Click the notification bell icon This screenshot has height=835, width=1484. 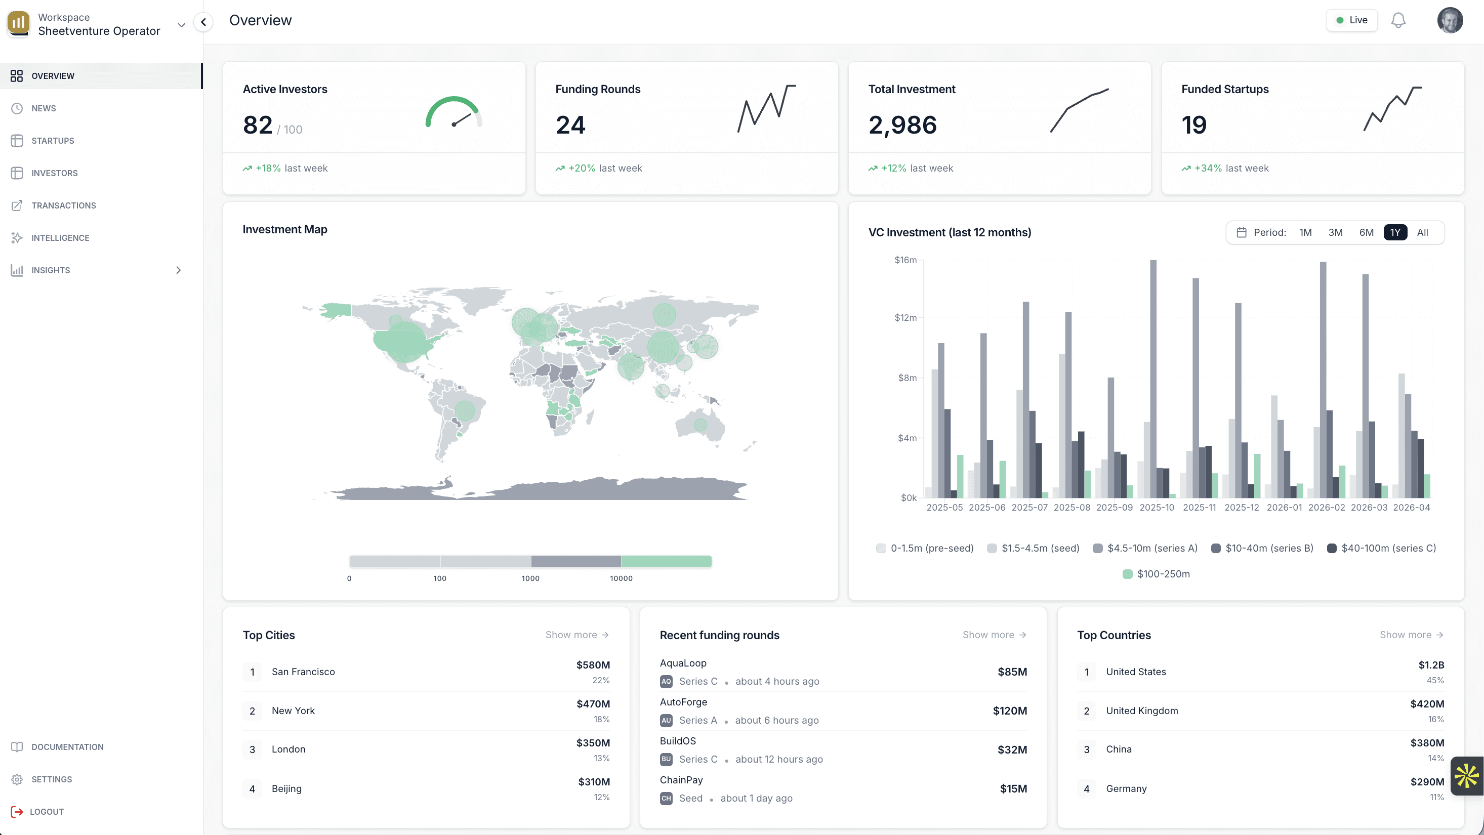1398,20
